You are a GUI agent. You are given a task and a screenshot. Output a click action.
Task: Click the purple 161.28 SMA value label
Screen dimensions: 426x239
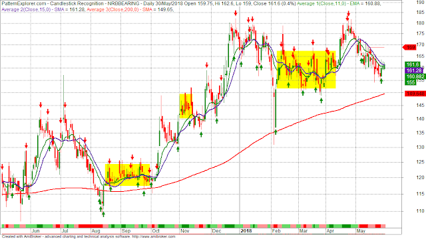414,70
